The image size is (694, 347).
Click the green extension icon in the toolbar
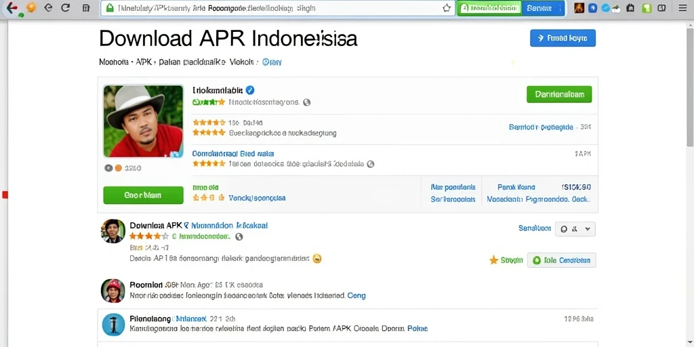click(647, 8)
